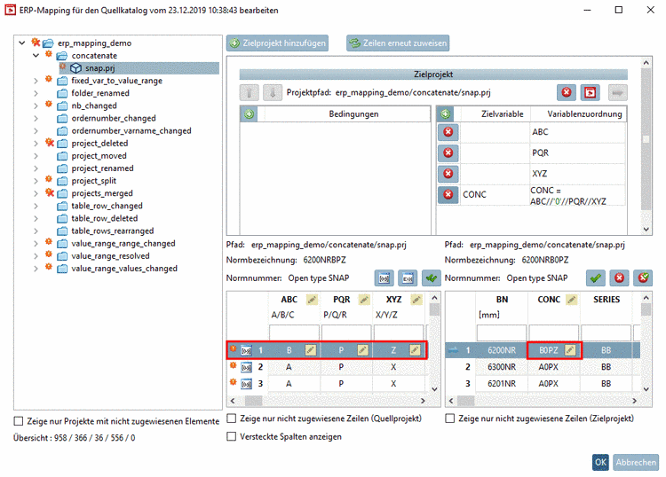
Task: Toggle Zeige nur nicht zugewiesene Zeilen (Quellprojekt)
Action: click(232, 418)
